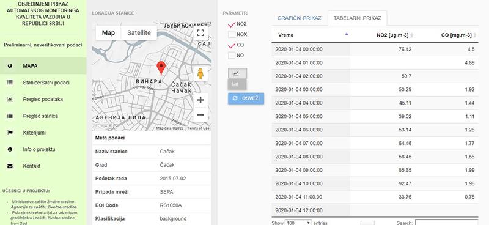The width and height of the screenshot is (489, 225).
Task: Click the NO2 value 92.47
Action: pyautogui.click(x=405, y=183)
